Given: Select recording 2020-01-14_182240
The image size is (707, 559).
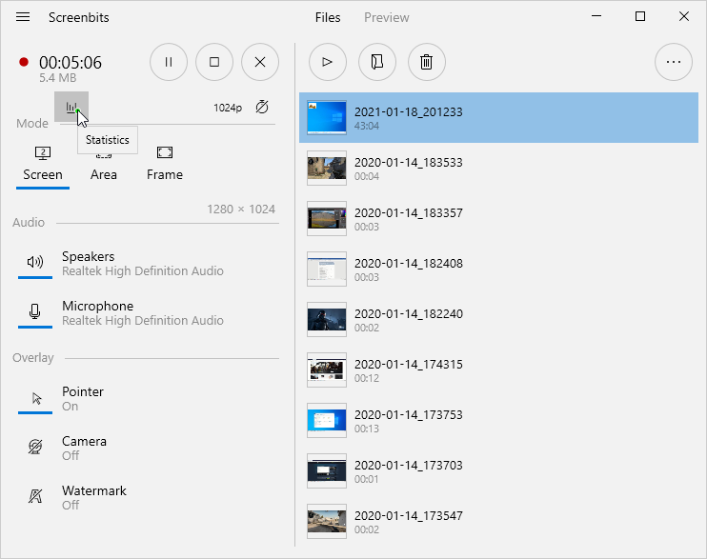Looking at the screenshot, I should click(498, 320).
